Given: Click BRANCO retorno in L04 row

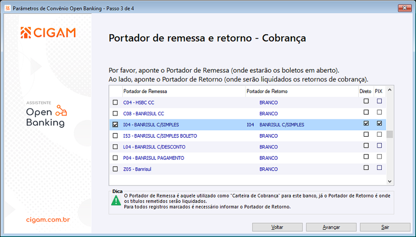Looking at the screenshot, I should pos(268,147).
